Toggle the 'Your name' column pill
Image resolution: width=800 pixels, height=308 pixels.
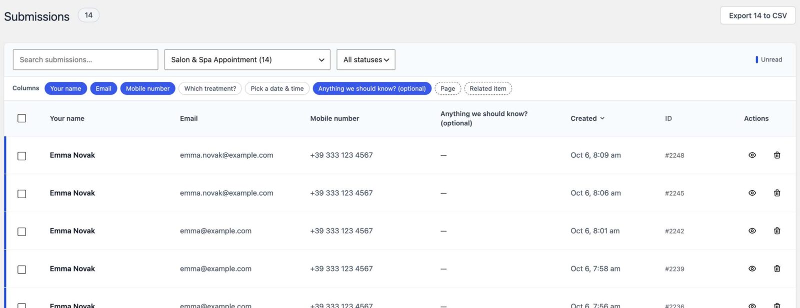[65, 88]
